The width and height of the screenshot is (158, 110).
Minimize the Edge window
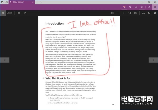143,2
